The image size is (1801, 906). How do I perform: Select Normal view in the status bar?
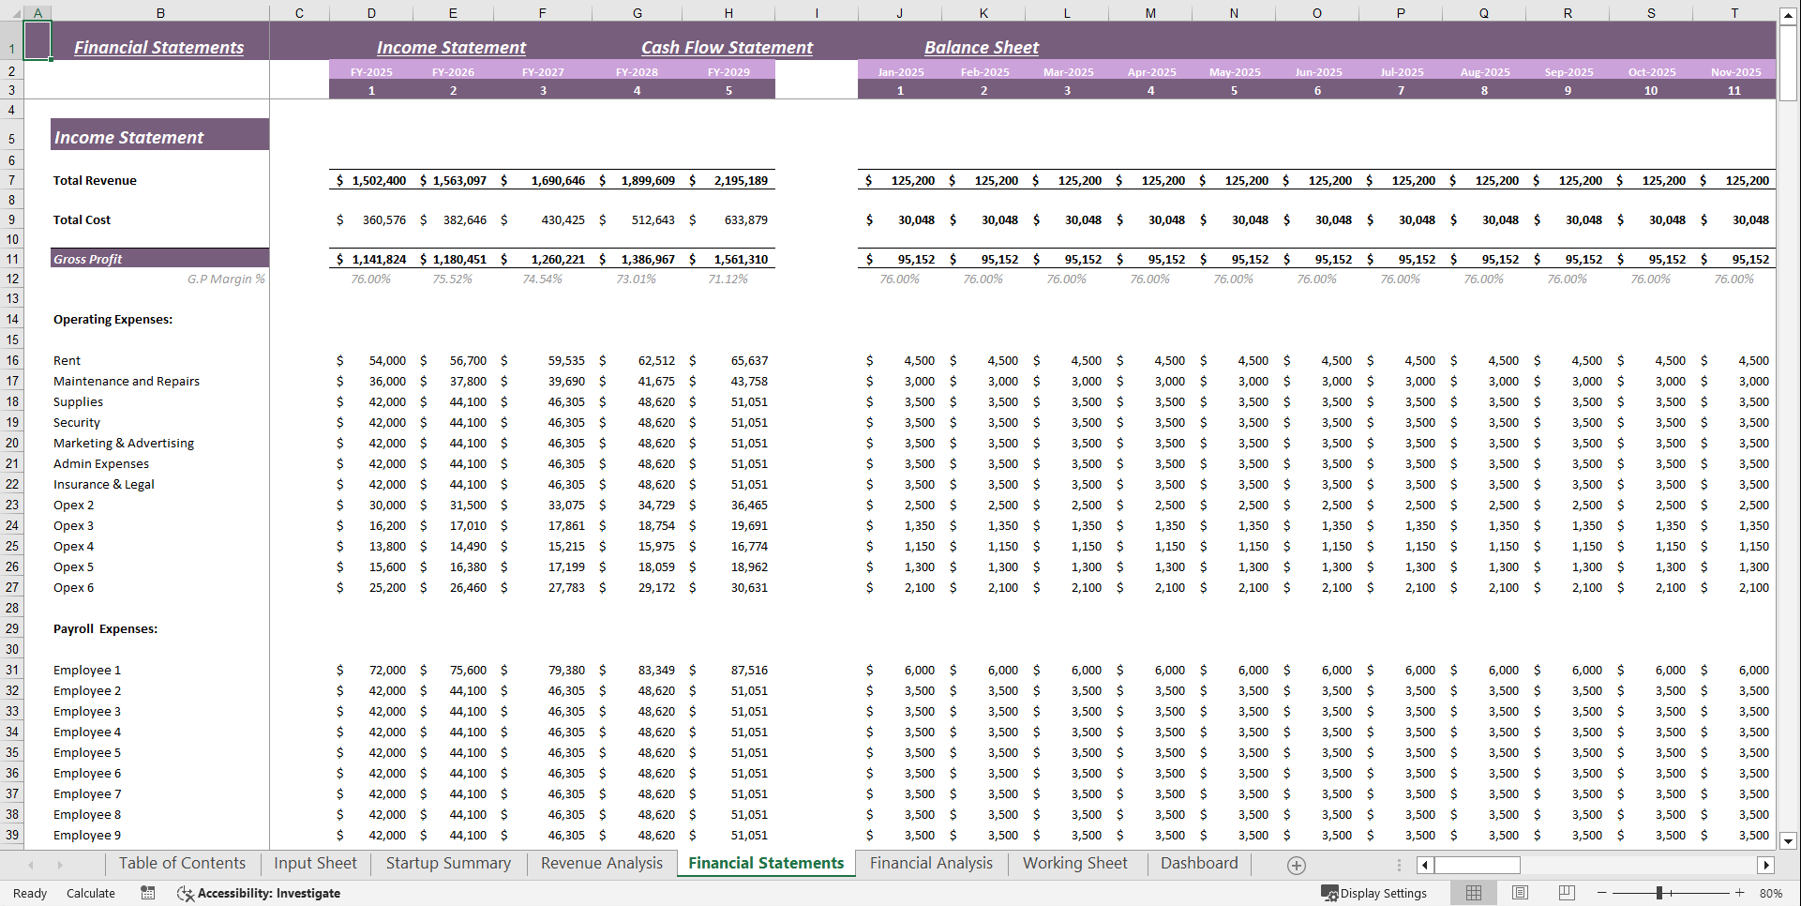(1473, 893)
